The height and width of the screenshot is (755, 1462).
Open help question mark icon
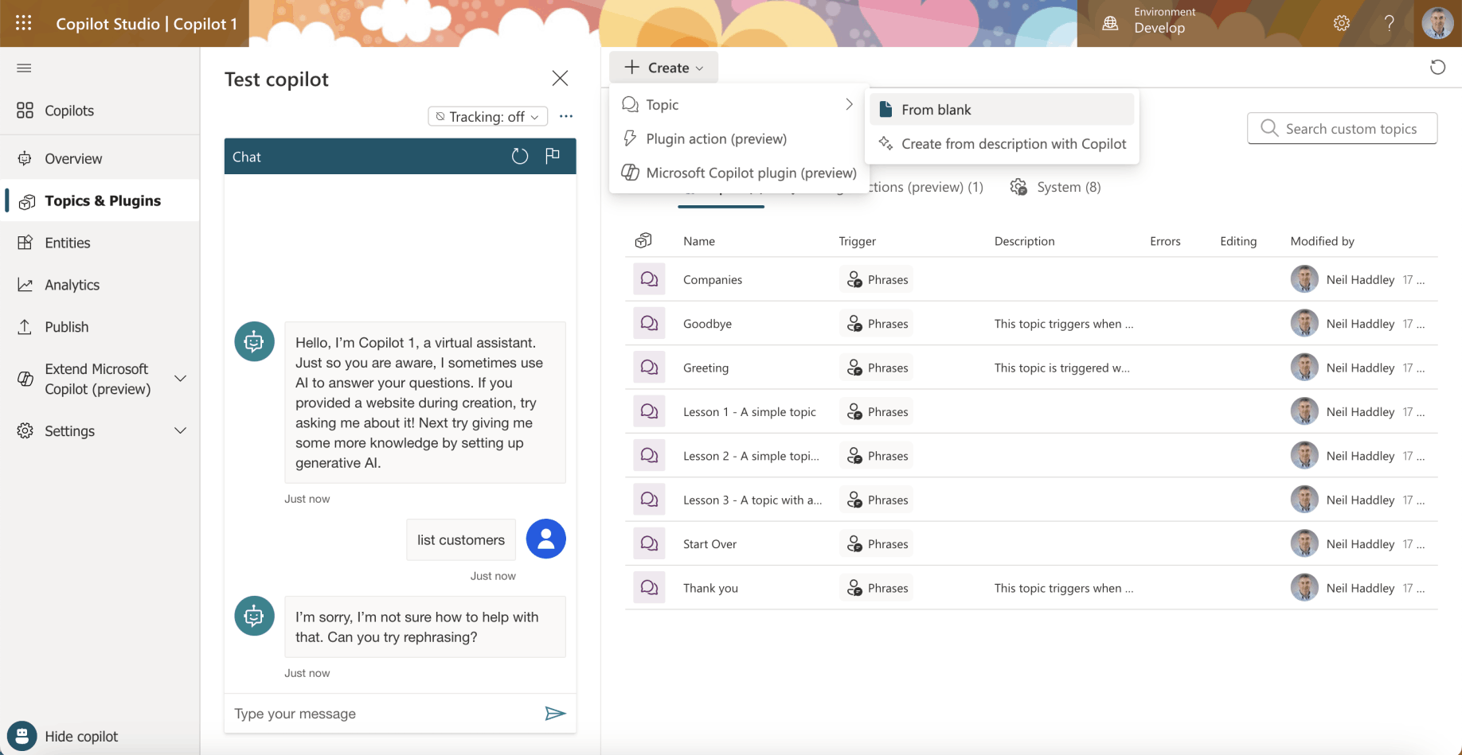1389,23
